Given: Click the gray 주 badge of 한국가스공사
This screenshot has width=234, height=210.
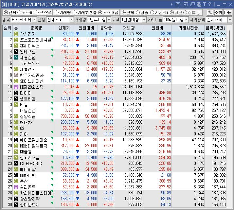Looking at the screenshot, I should pos(16,75).
